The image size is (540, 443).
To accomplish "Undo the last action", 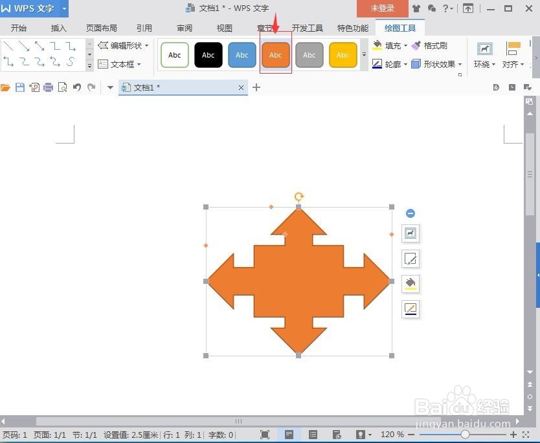I will tap(77, 87).
